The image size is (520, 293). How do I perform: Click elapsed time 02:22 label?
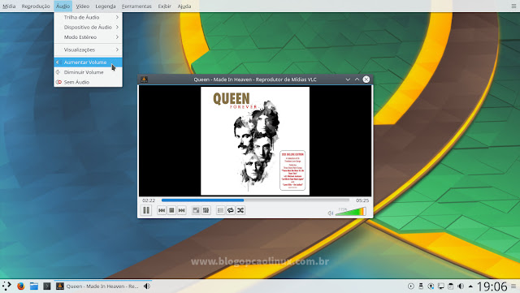click(149, 200)
